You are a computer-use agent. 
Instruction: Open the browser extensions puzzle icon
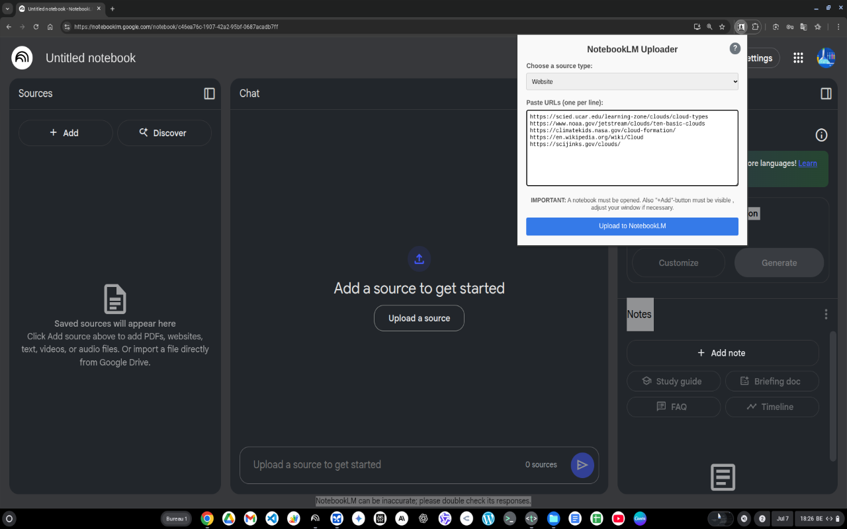755,27
